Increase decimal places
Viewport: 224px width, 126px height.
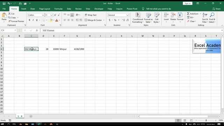point(124,20)
